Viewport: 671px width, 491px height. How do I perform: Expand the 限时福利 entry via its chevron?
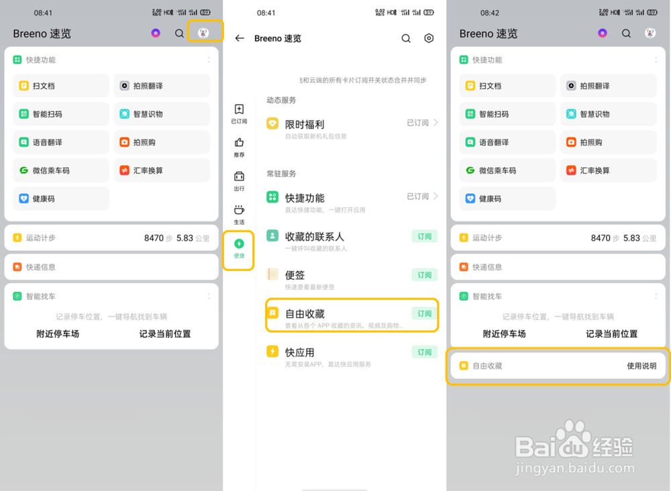pyautogui.click(x=437, y=123)
